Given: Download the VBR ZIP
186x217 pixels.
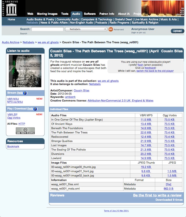Looking at the screenshot, I should (12, 114).
